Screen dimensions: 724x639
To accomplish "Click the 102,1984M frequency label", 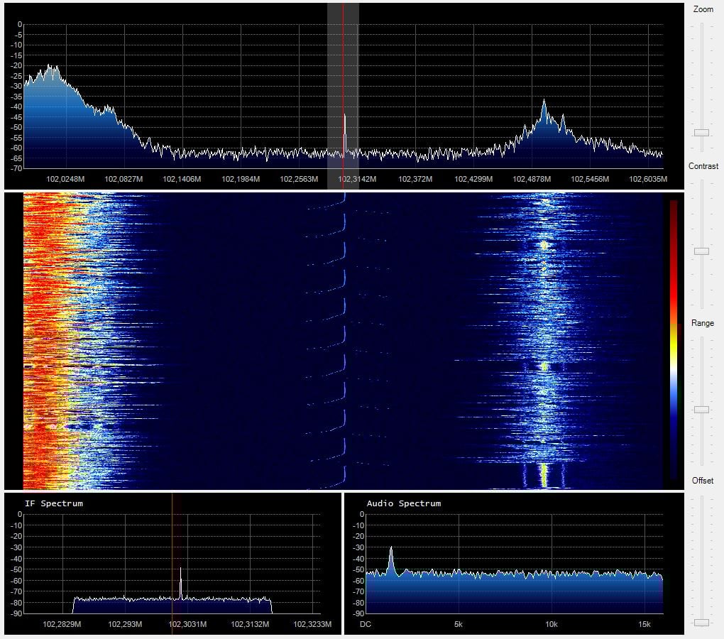I will [241, 179].
